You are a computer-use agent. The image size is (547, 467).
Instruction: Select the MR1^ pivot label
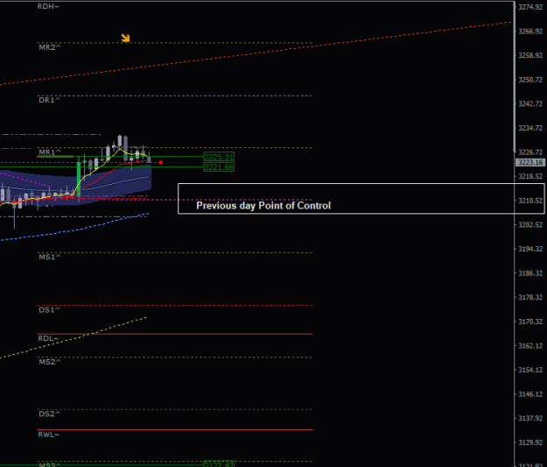(x=50, y=152)
